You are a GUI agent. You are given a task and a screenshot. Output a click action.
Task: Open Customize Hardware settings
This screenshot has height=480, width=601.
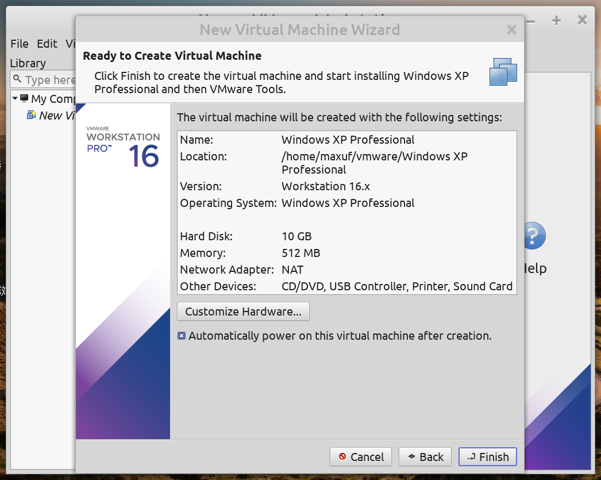243,312
